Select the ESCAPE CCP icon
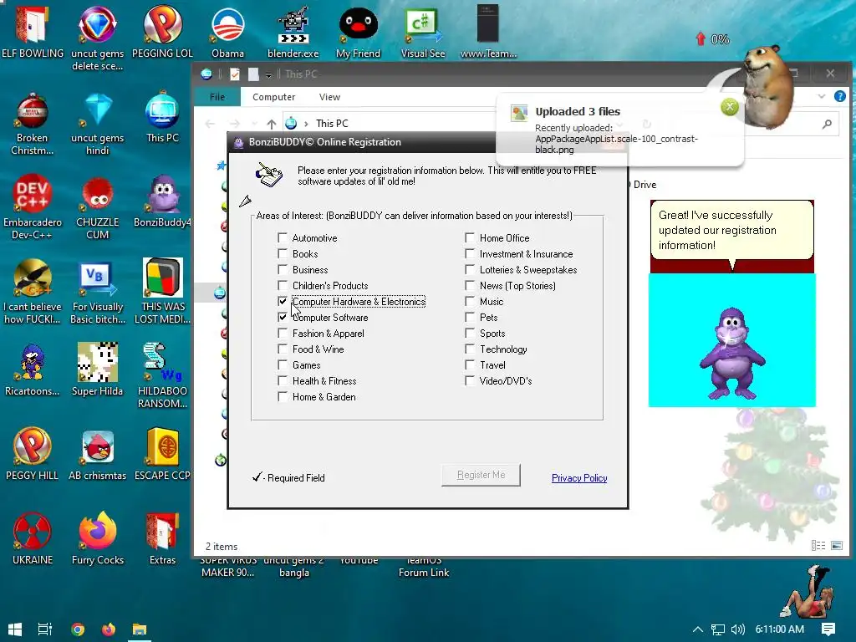This screenshot has width=856, height=642. coord(163,454)
